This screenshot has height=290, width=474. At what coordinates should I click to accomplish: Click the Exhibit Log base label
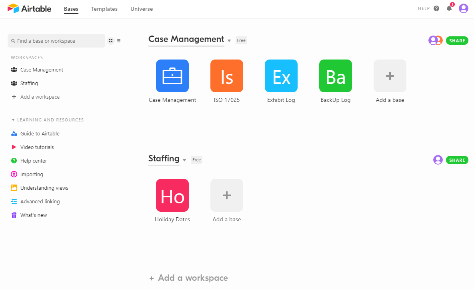click(x=281, y=100)
